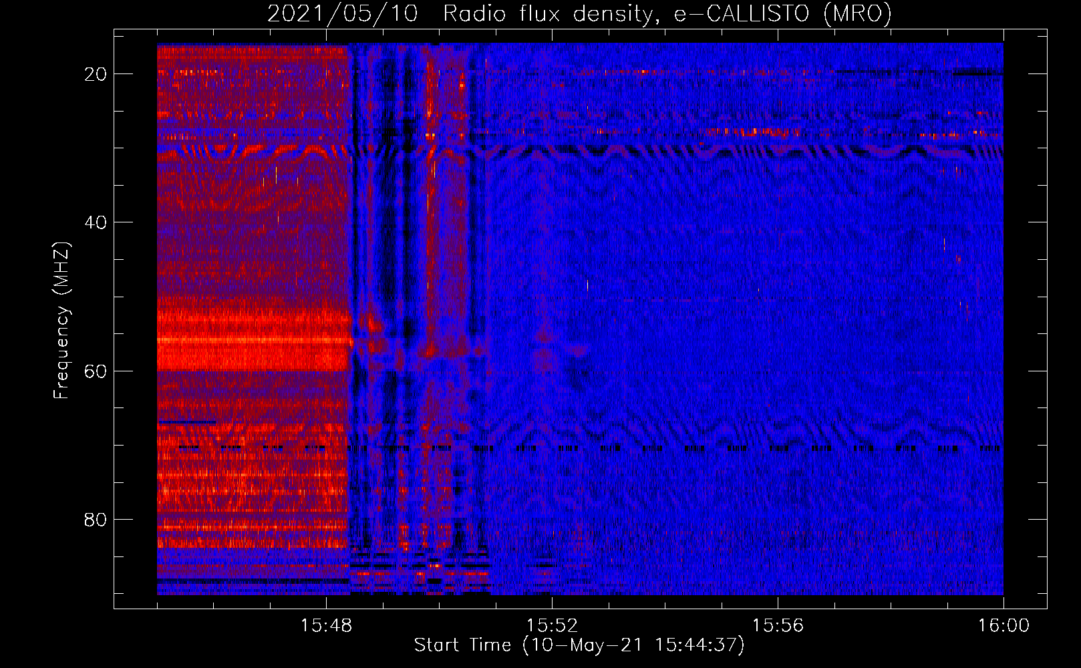Viewport: 1081px width, 668px height.
Task: Click the 15:52 time tick label
Action: (553, 626)
